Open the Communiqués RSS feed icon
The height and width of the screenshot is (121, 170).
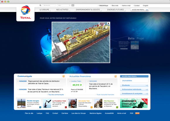click(64, 76)
